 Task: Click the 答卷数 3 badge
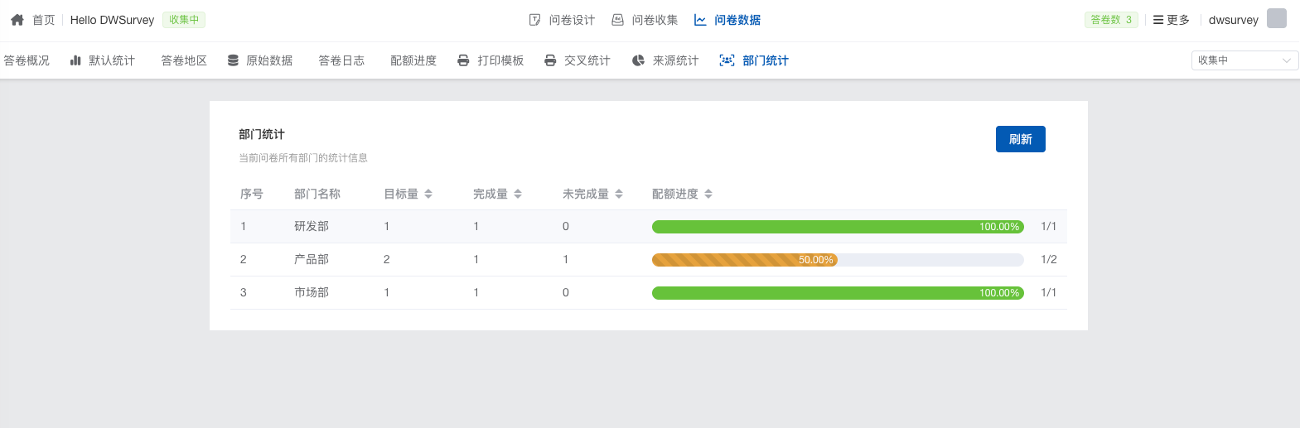click(x=1111, y=20)
